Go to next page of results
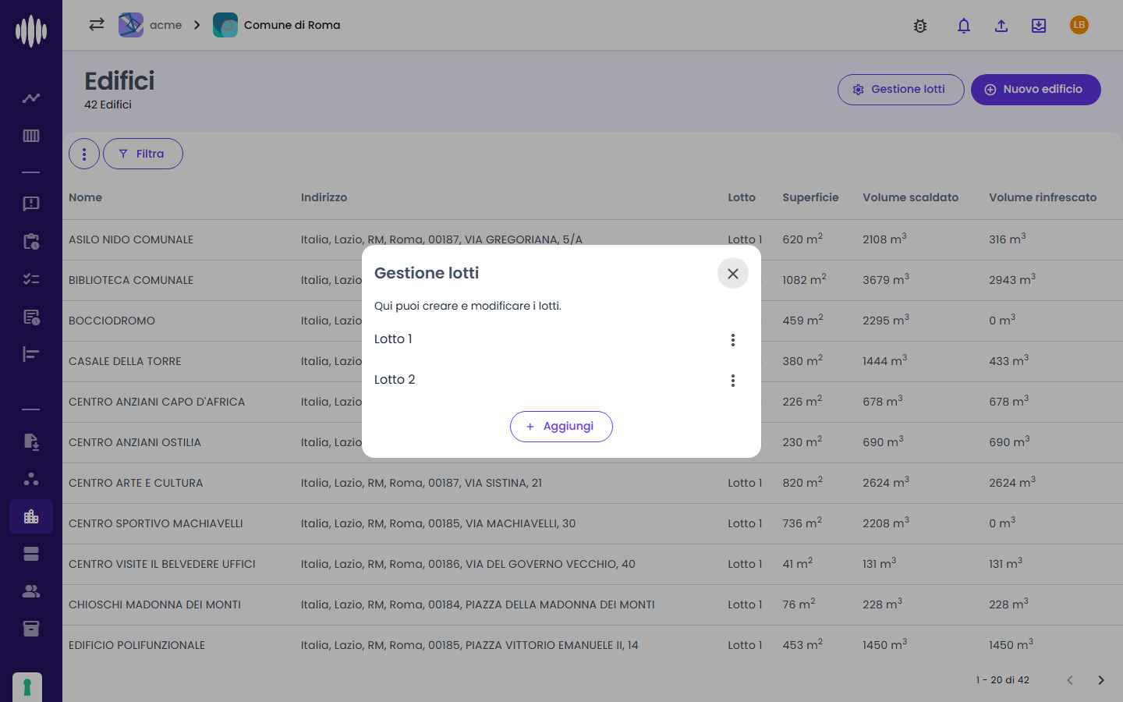This screenshot has height=702, width=1123. (x=1101, y=680)
